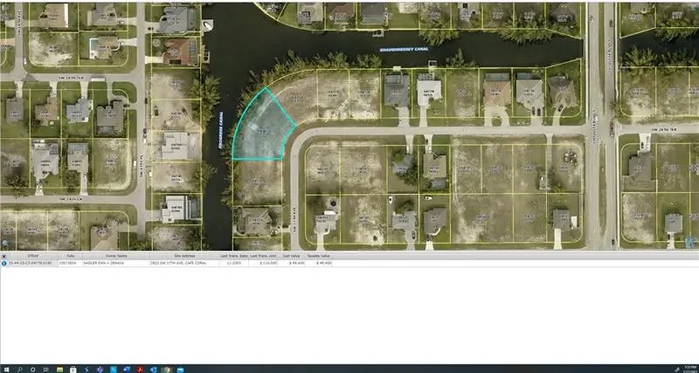
Task: Open Microsoft Store from the taskbar
Action: pos(73,370)
